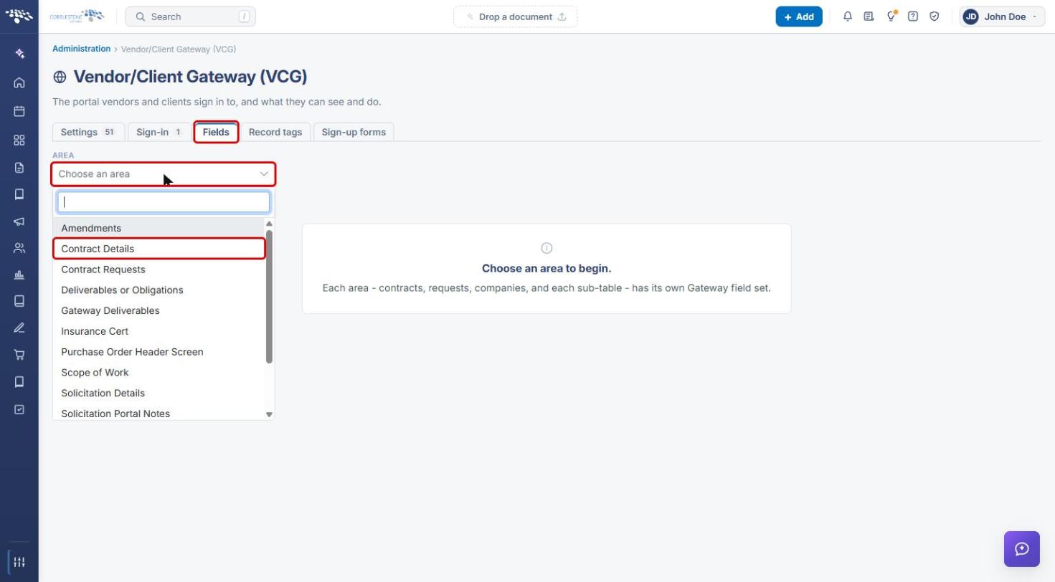Pick Insurance Cert from the list
This screenshot has width=1055, height=582.
click(x=159, y=331)
